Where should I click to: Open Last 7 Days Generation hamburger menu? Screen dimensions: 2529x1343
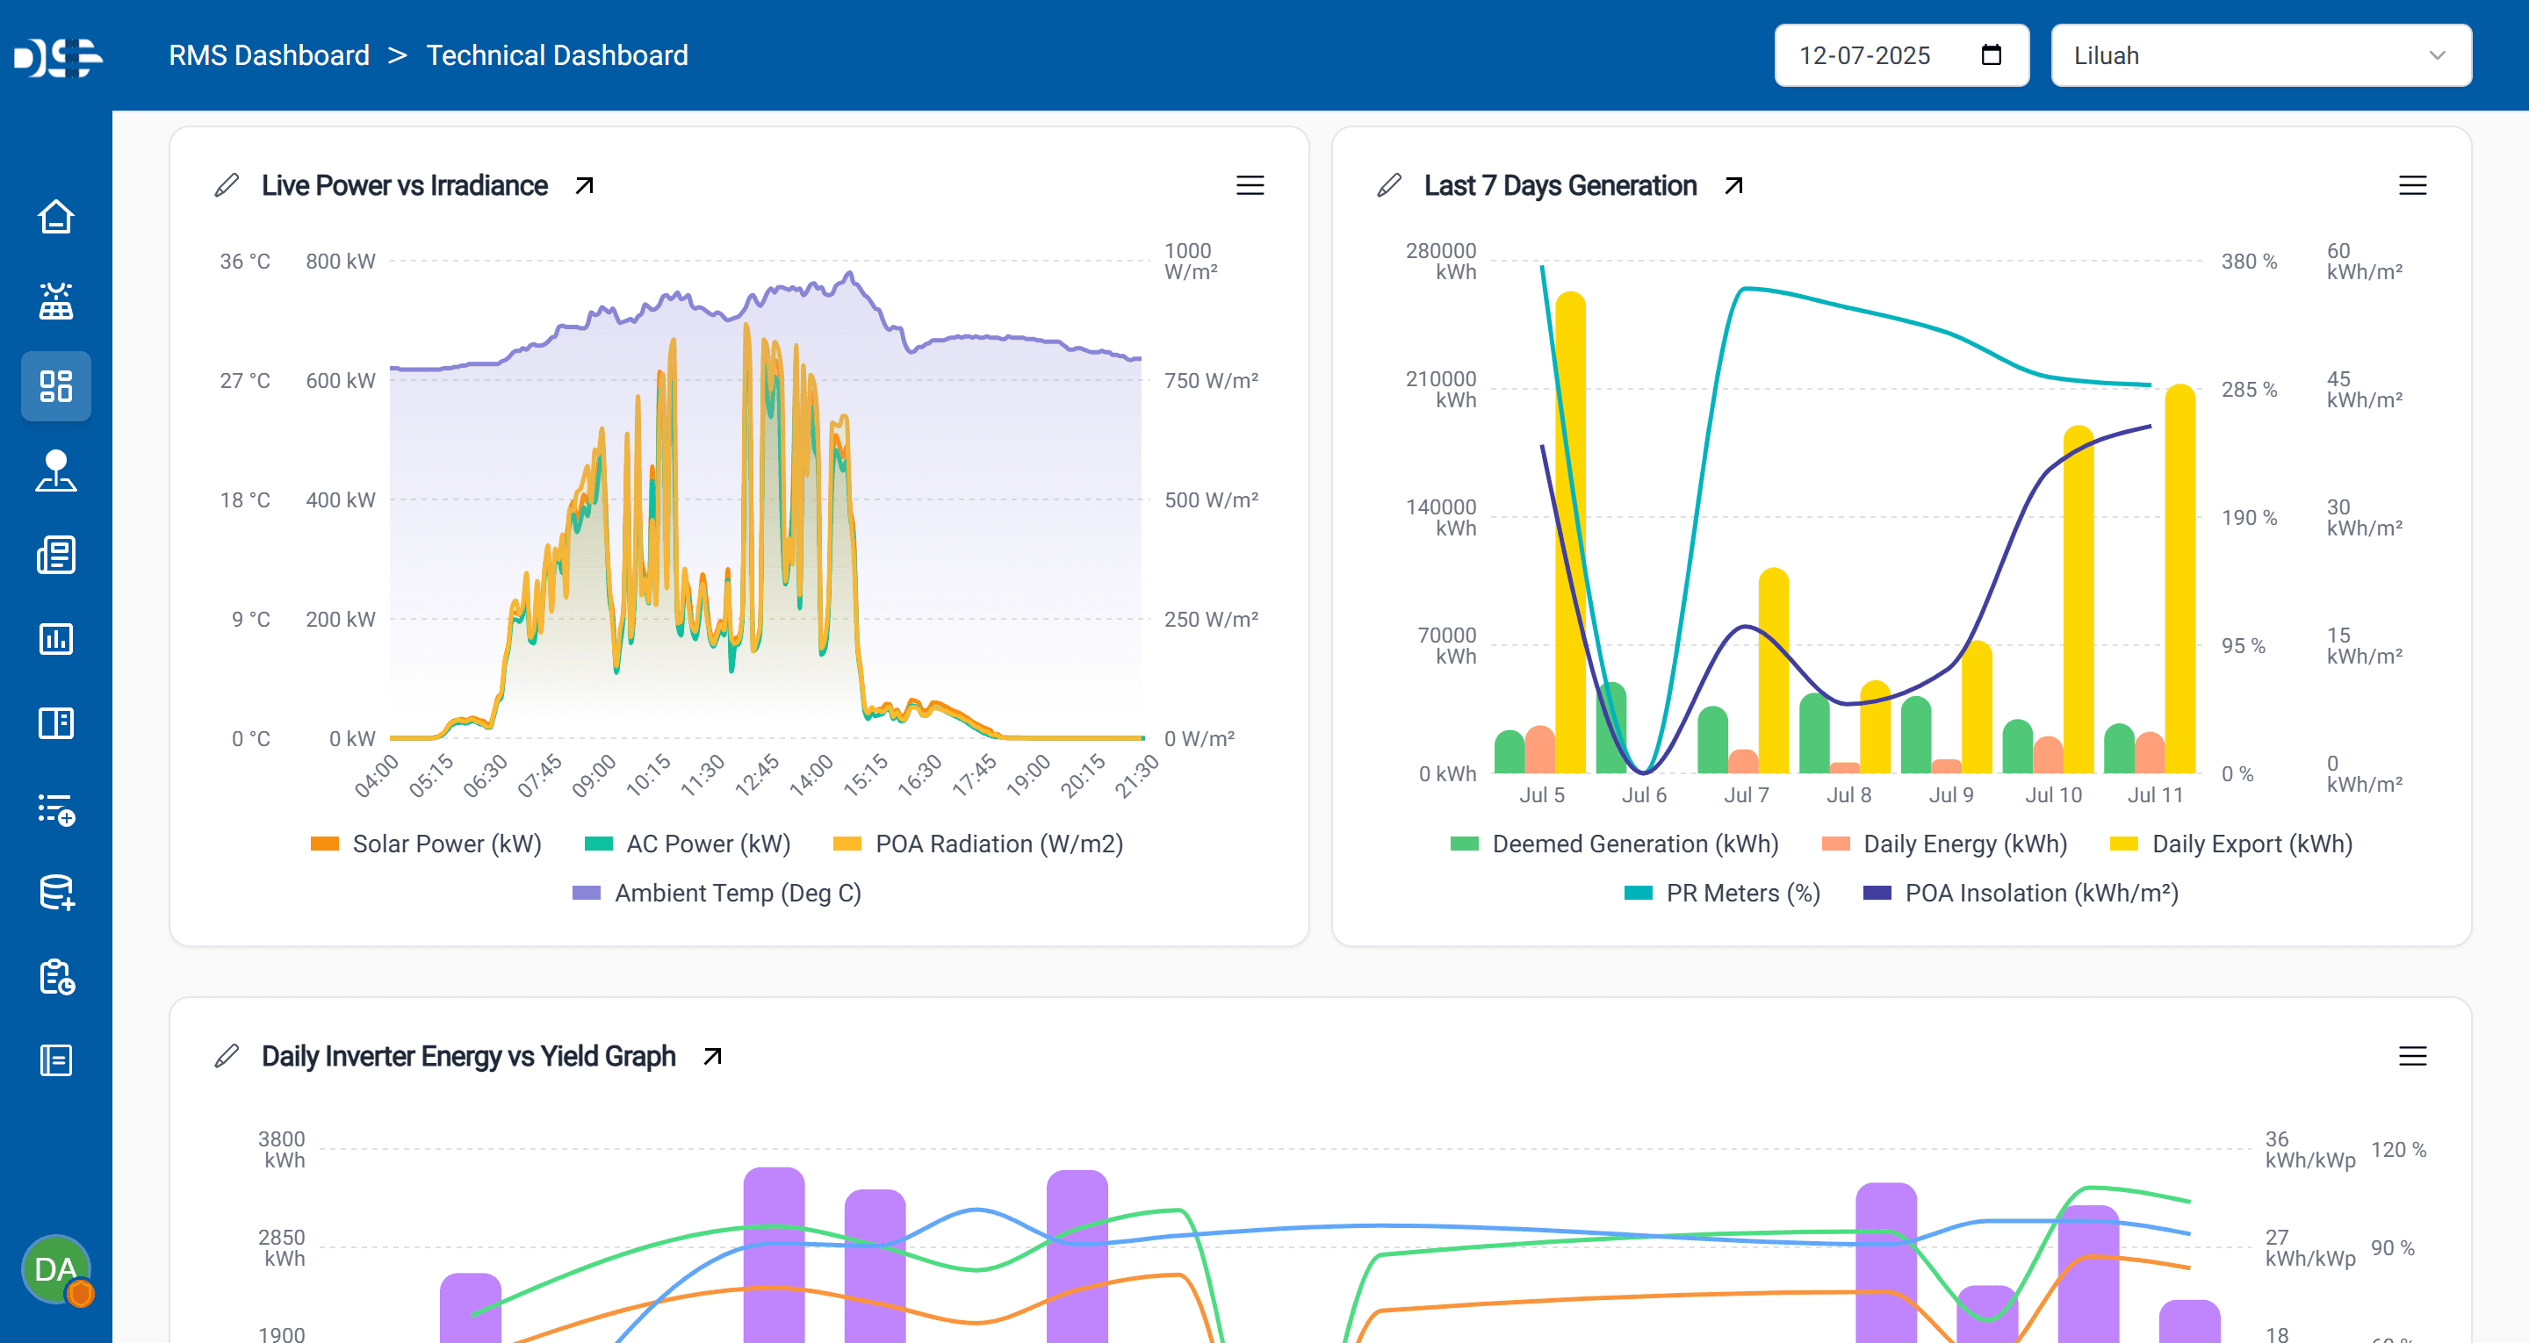[x=2412, y=185]
